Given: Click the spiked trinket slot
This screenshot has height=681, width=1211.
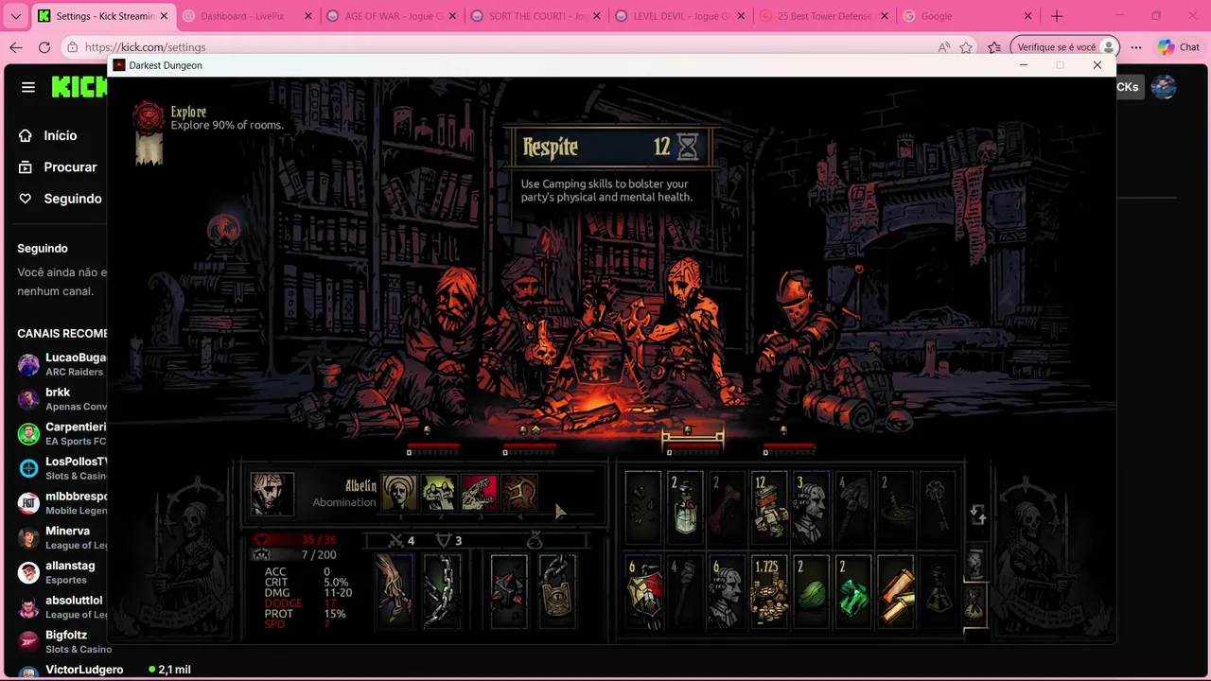Looking at the screenshot, I should pyautogui.click(x=508, y=590).
